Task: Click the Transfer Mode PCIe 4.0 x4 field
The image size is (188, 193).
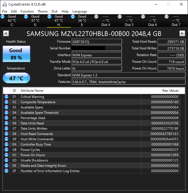Action: pyautogui.click(x=97, y=62)
